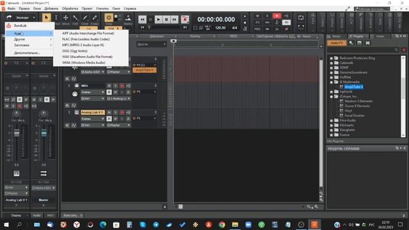Solo the MIDI track 2
Image resolution: width=409 pixels, height=230 pixels.
(115, 86)
